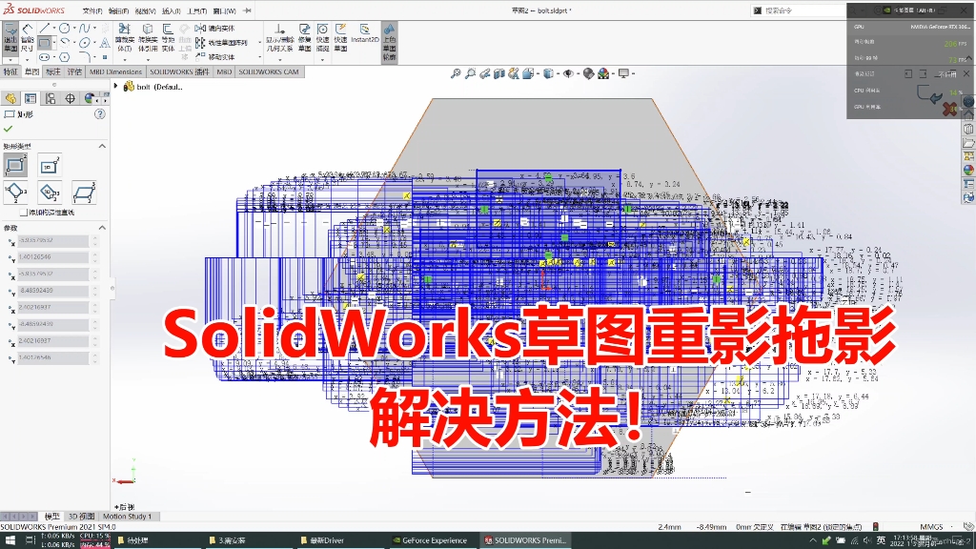This screenshot has height=549, width=976.
Task: Click the Exit Sketch (退出草图) button
Action: click(10, 37)
